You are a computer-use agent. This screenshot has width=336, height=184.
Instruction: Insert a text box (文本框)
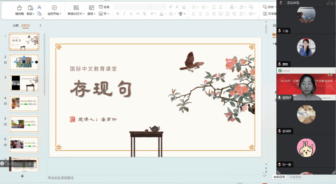270,13
